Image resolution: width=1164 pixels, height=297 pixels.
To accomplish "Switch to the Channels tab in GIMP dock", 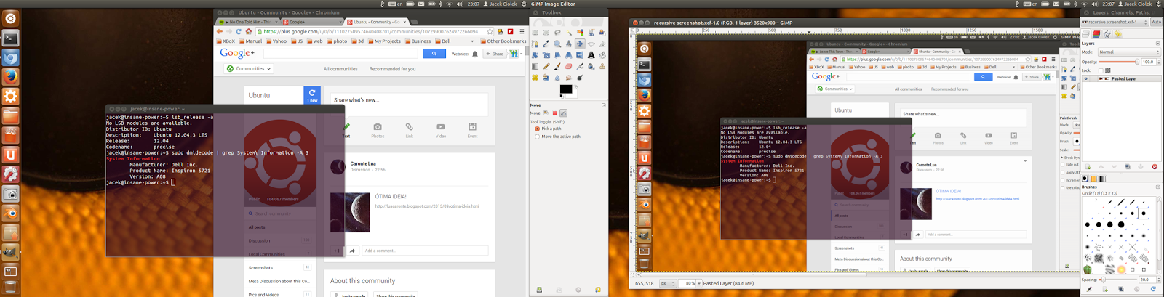I will pyautogui.click(x=1096, y=34).
